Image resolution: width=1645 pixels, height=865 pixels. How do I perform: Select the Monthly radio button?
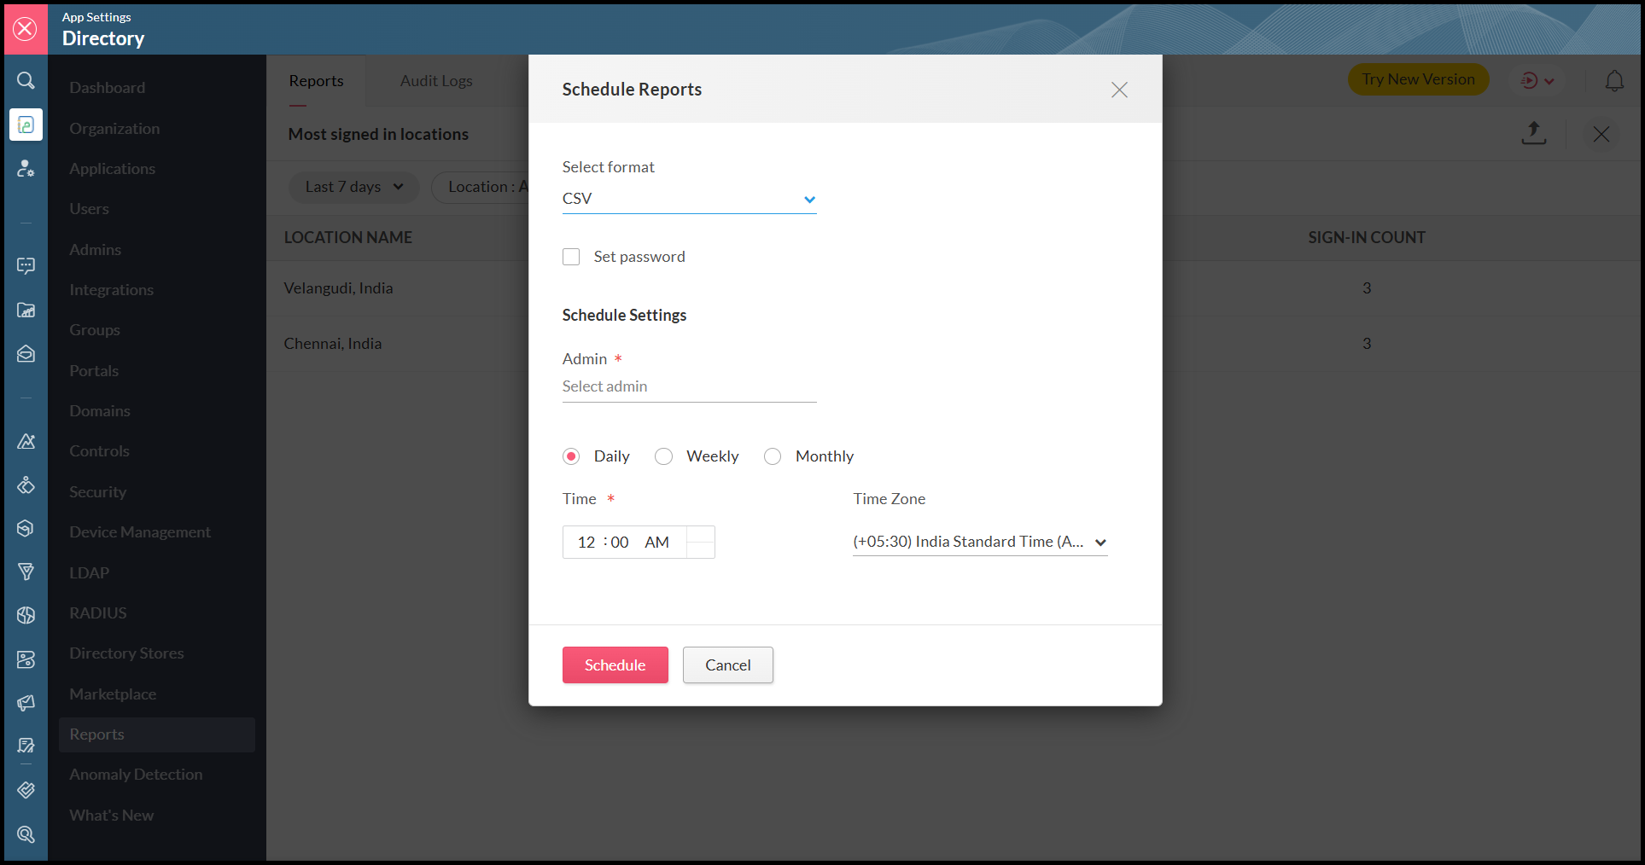(x=773, y=456)
